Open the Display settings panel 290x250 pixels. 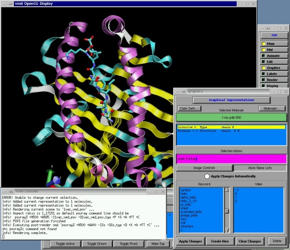pos(274,86)
